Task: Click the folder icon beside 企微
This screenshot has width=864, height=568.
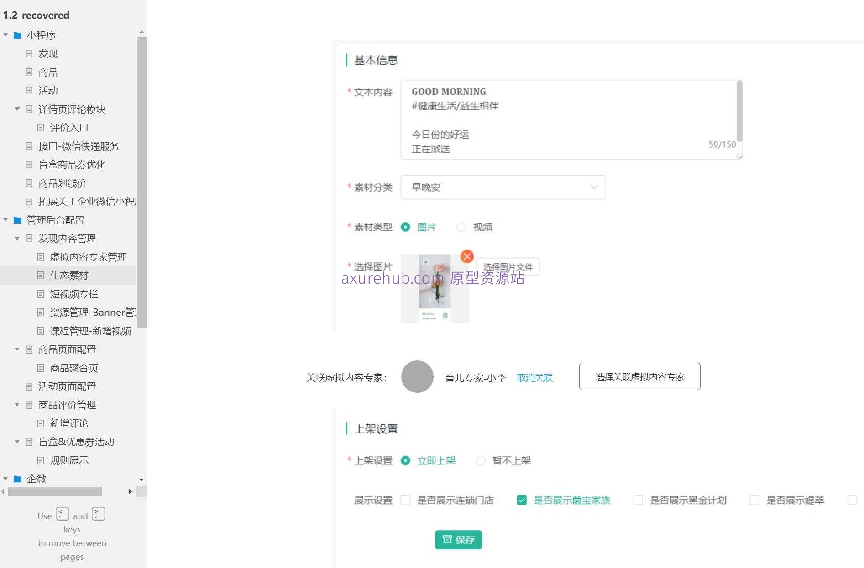Action: point(17,479)
